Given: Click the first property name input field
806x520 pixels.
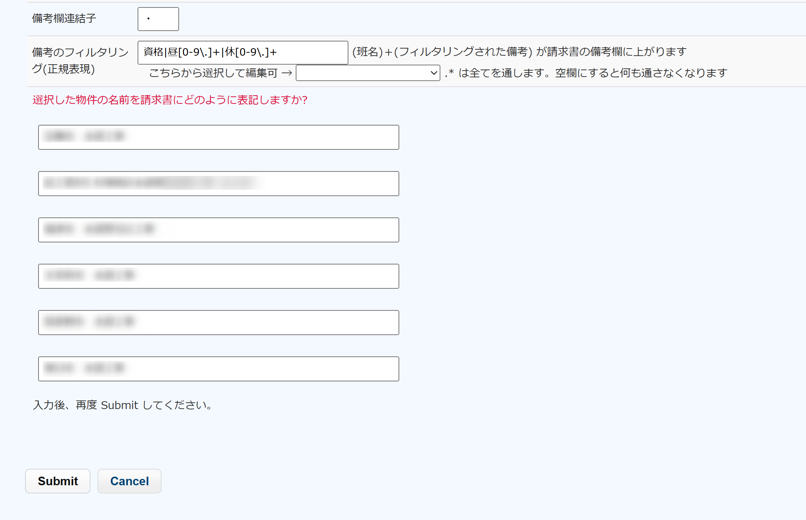Looking at the screenshot, I should pos(218,137).
